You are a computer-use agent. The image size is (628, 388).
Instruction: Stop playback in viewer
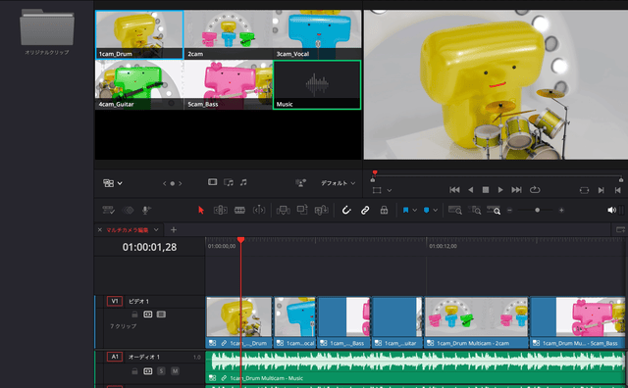[486, 190]
